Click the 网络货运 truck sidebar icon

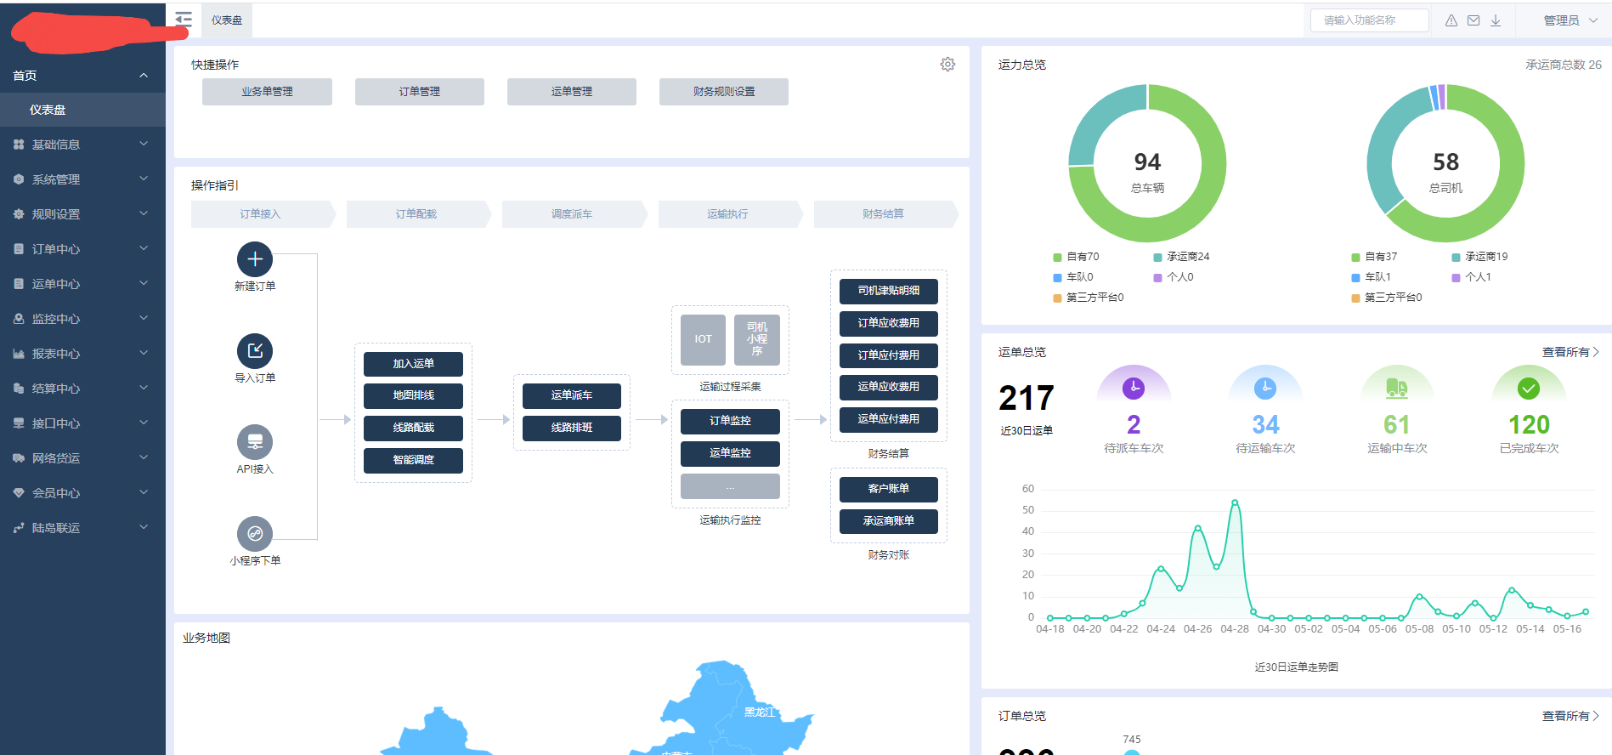pos(19,458)
